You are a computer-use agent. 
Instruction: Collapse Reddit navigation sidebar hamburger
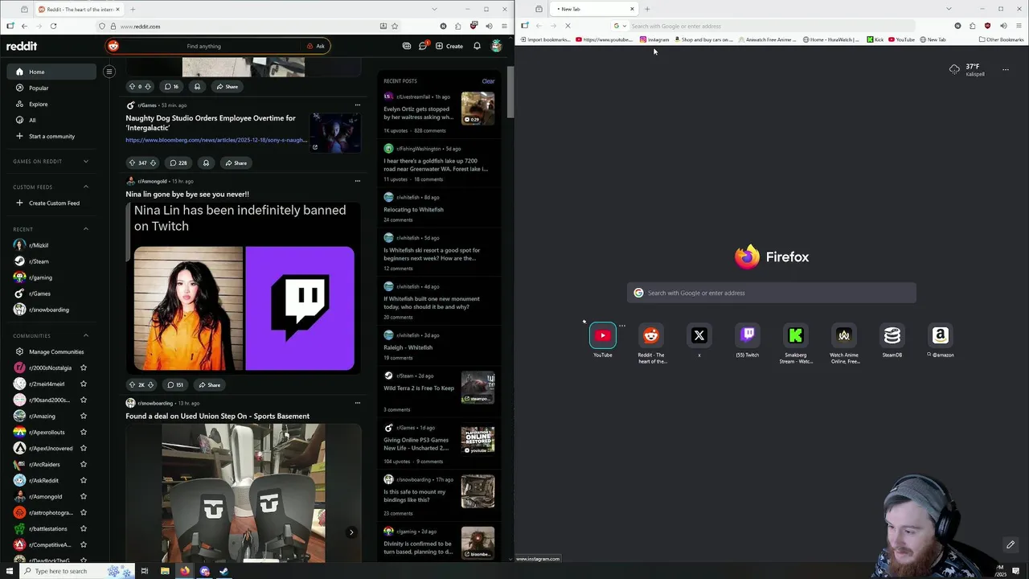pyautogui.click(x=109, y=72)
